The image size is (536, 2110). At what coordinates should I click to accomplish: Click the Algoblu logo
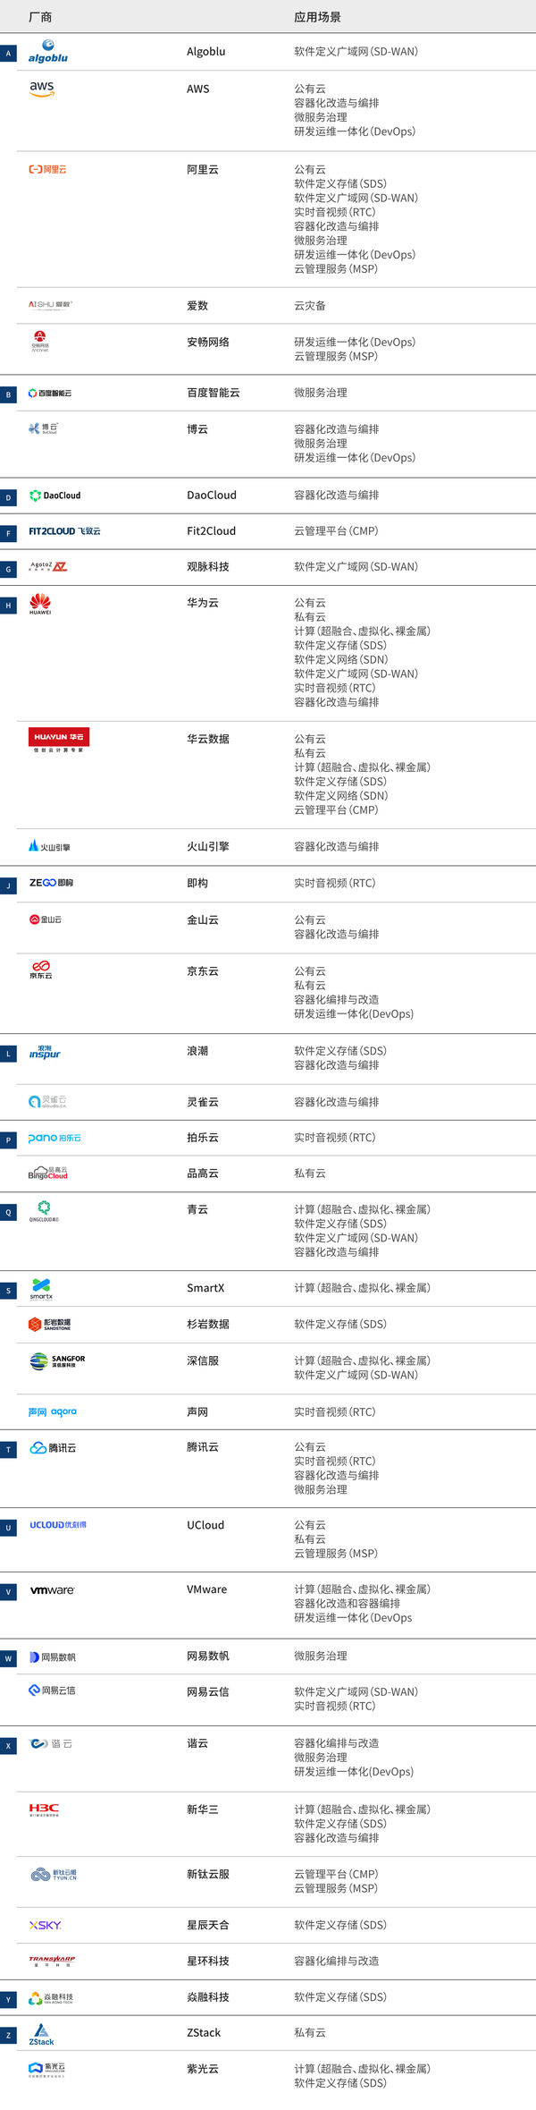click(48, 52)
